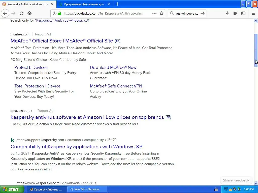Screen dimensions: 258x193
Task: Open the library bookmarks icon
Action: click(x=235, y=14)
